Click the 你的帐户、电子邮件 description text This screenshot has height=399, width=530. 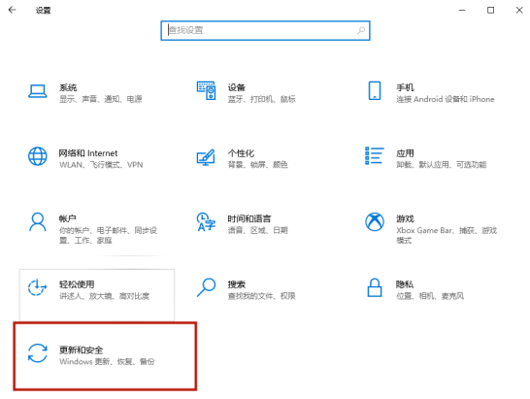coord(108,235)
